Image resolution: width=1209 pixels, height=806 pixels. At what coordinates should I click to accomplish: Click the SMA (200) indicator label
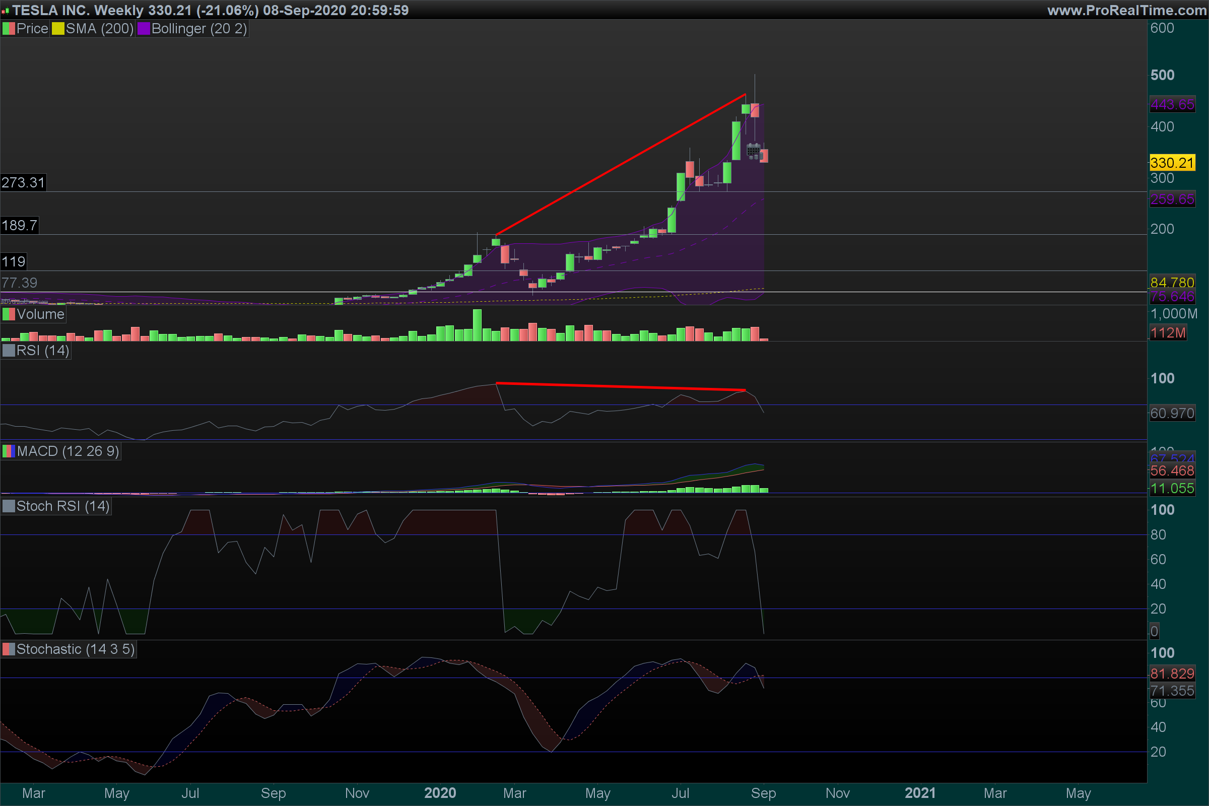tap(99, 29)
